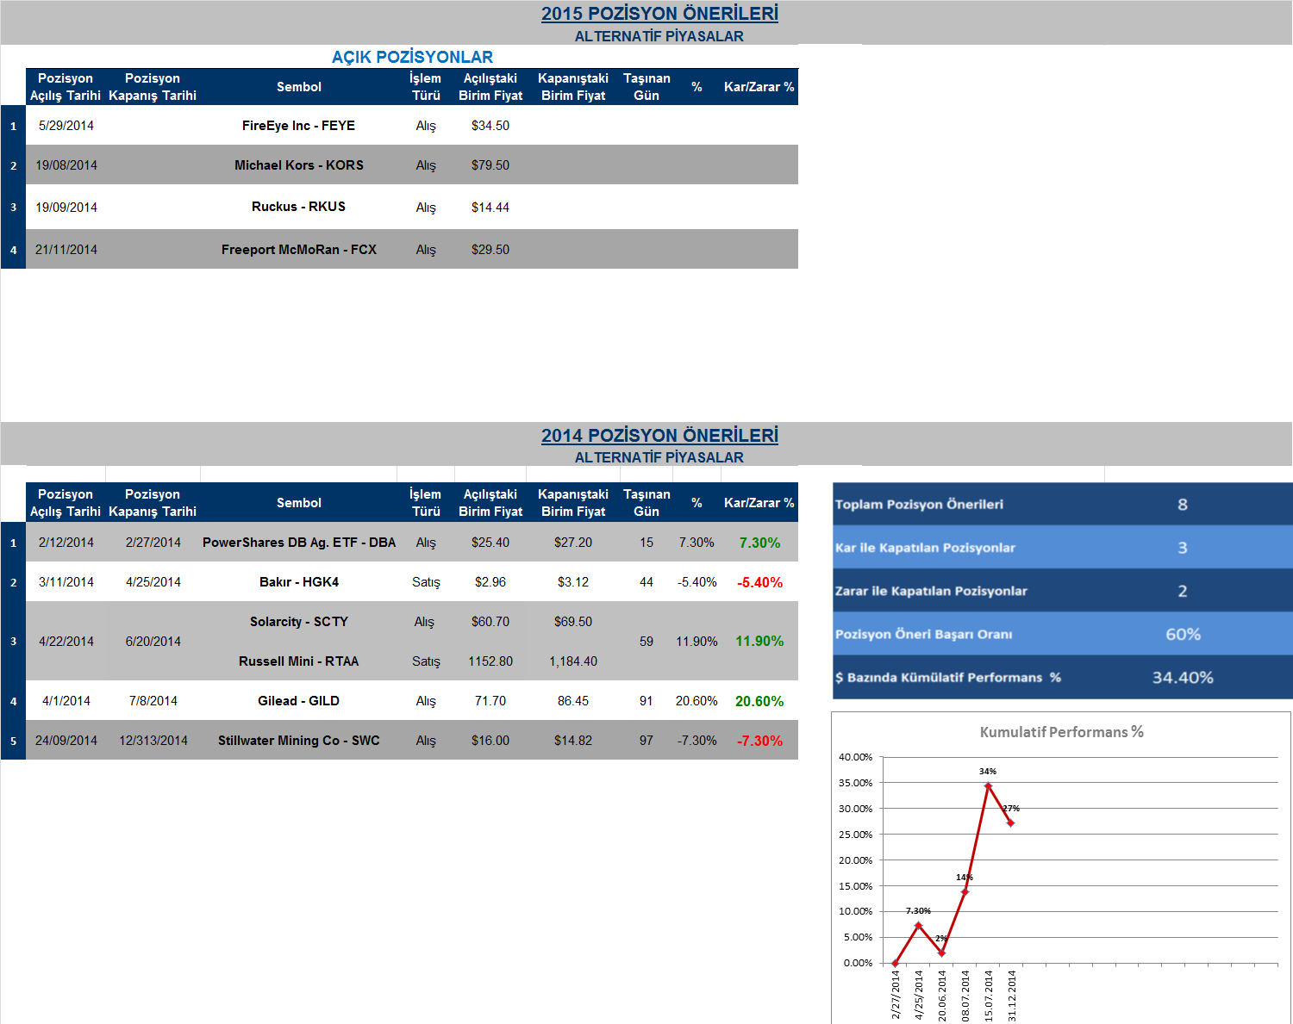Select the Pozisyon Öneri Başarı Oranı label

point(924,634)
